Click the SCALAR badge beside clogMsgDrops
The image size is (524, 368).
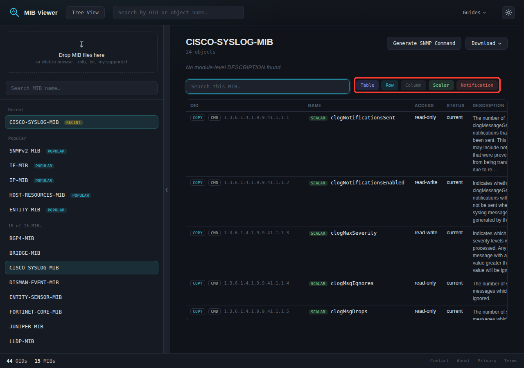(x=318, y=312)
